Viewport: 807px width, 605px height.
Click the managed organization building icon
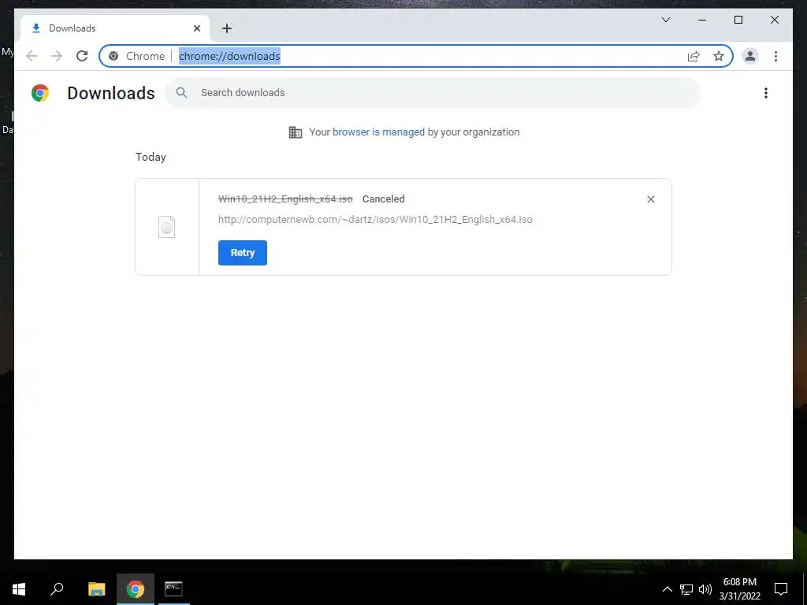click(x=296, y=132)
